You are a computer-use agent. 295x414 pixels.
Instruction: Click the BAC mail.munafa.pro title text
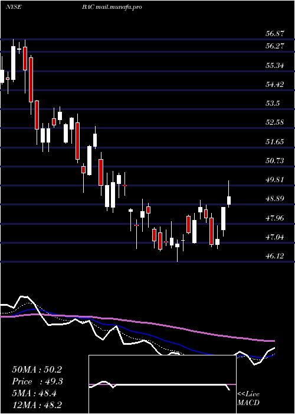click(112, 7)
